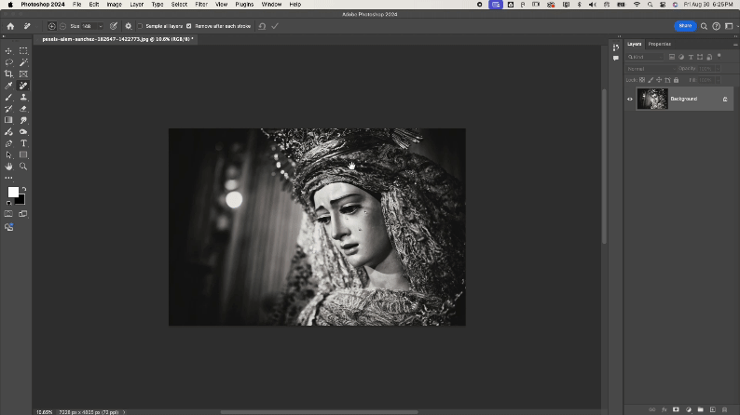This screenshot has height=415, width=740.
Task: Activate the Horizontal Type tool
Action: coord(23,143)
